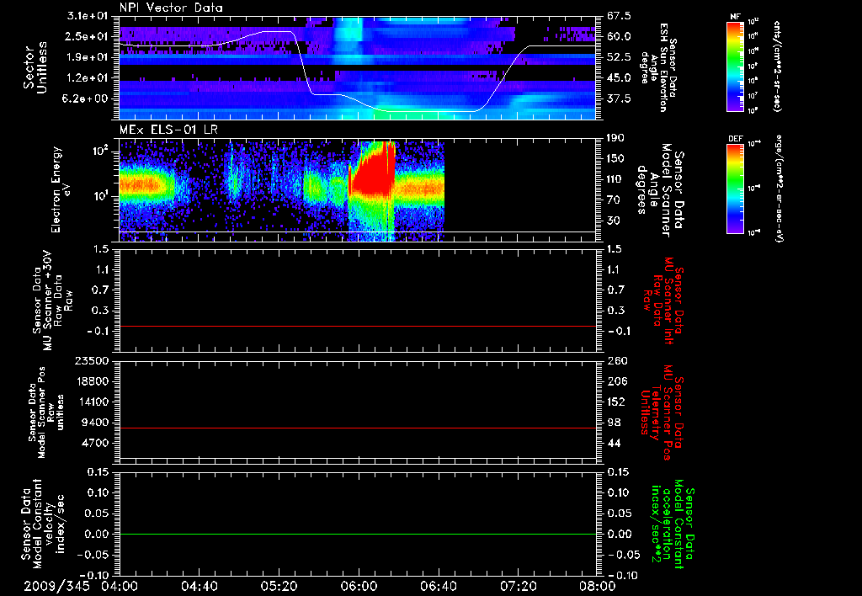Click the '206' telemetry tick label
Viewport: 862px width, 596px height.
615,381
